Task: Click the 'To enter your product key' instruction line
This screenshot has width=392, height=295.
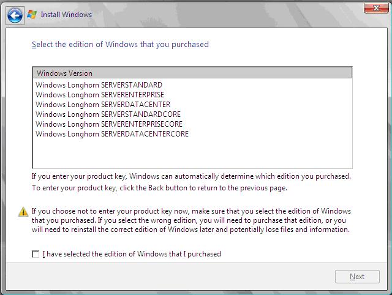Action: coord(159,188)
